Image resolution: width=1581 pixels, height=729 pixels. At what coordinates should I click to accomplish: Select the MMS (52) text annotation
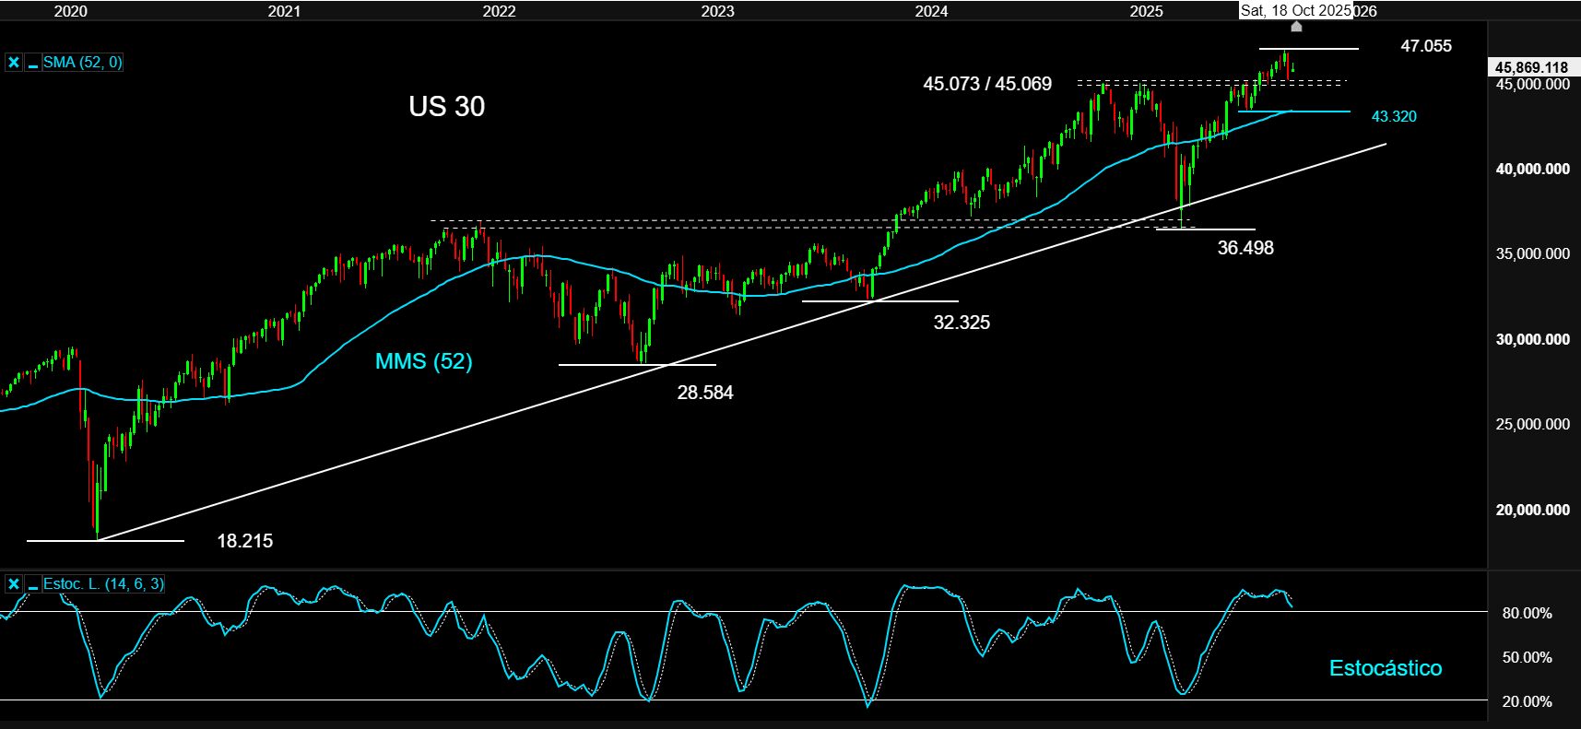tap(423, 361)
